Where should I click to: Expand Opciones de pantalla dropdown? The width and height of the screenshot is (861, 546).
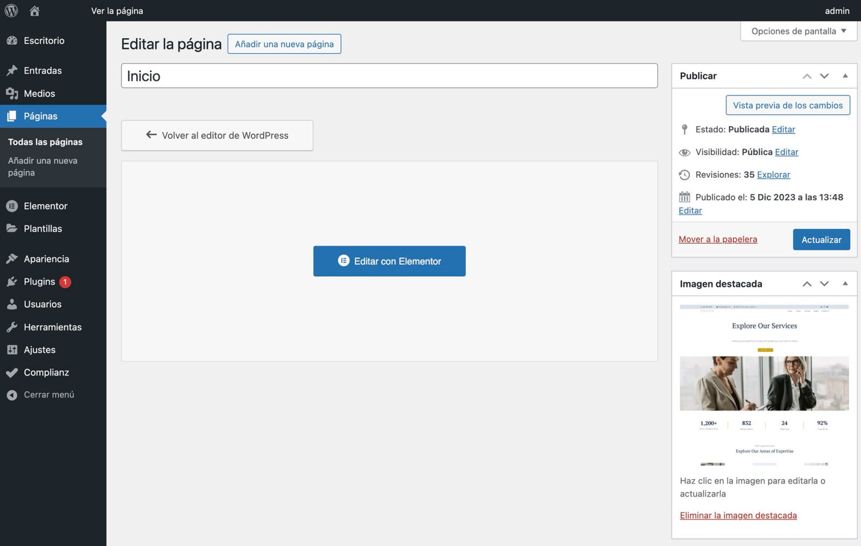(799, 31)
